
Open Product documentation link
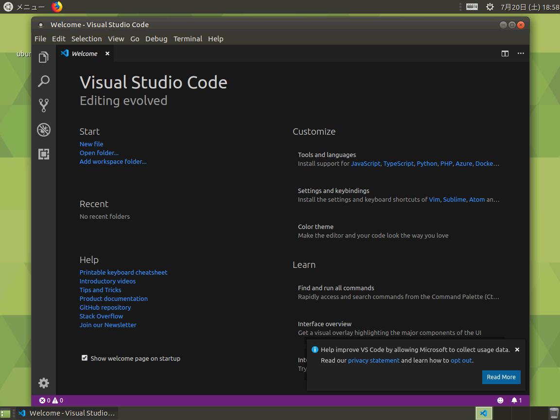click(x=114, y=299)
